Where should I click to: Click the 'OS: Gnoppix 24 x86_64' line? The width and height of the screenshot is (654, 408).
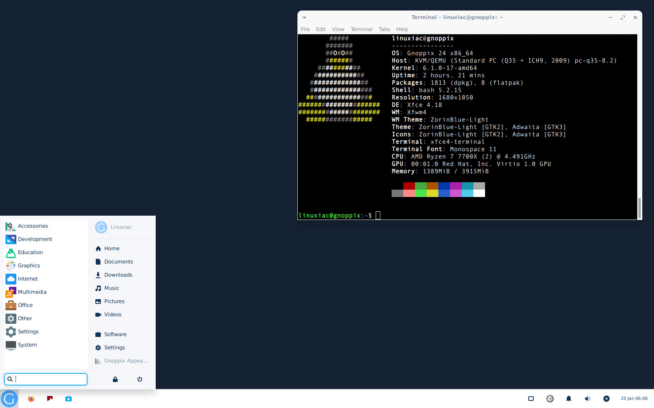[x=432, y=53]
